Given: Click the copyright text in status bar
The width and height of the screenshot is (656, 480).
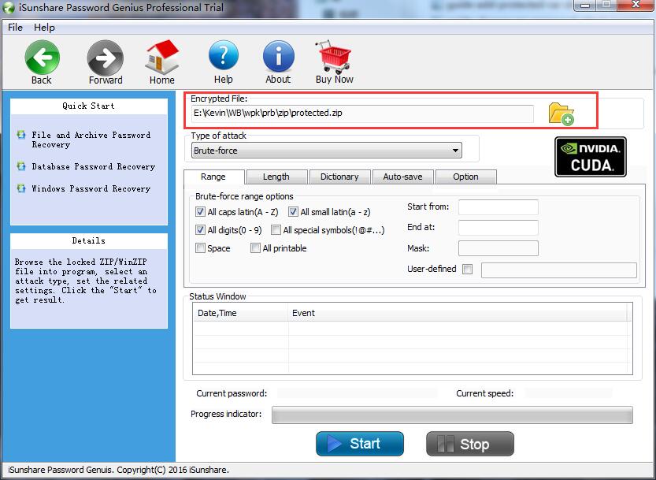Looking at the screenshot, I should (118, 470).
